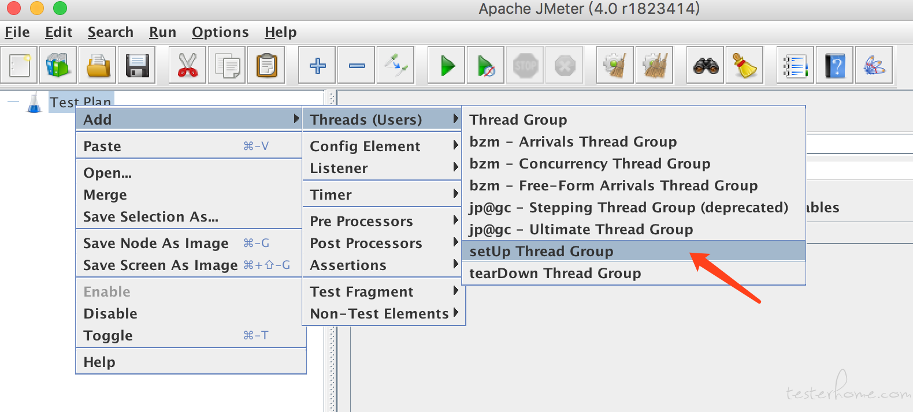Viewport: 913px width, 412px height.
Task: Select Test Plan tree node
Action: coord(80,102)
